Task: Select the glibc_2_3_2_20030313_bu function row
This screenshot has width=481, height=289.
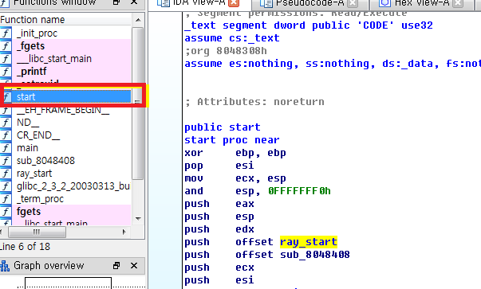Action: pyautogui.click(x=65, y=186)
